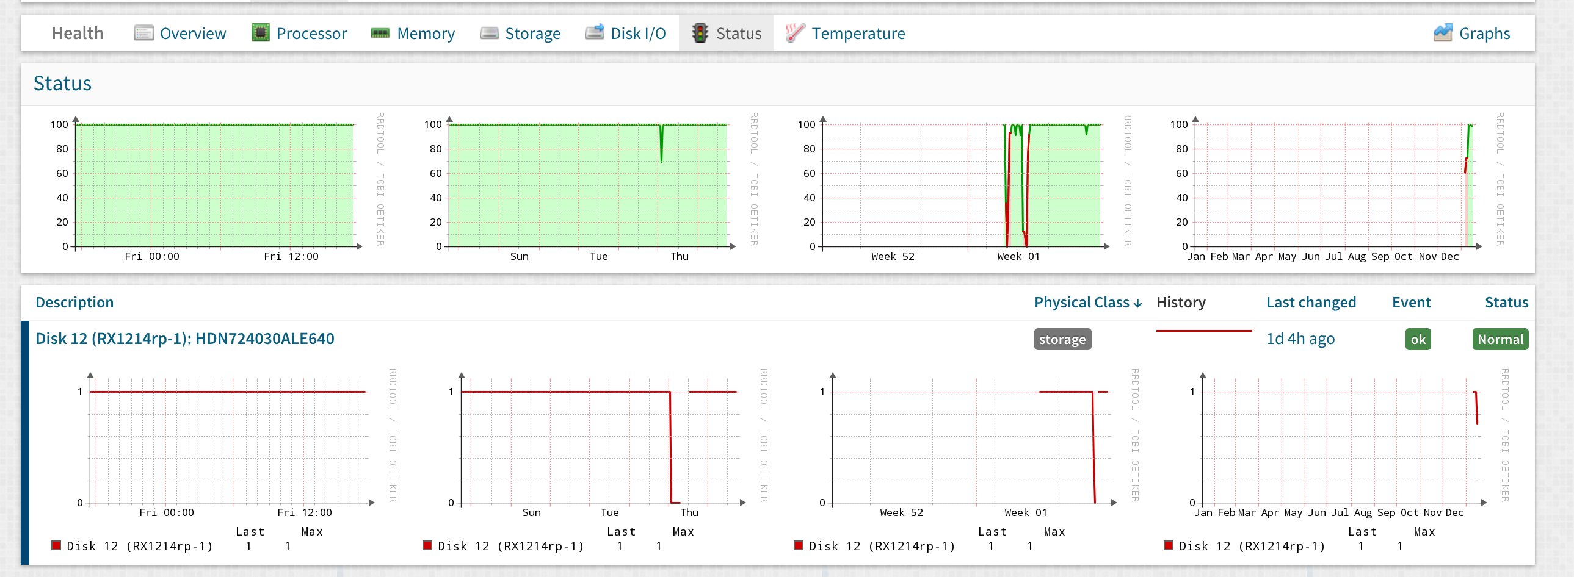The width and height of the screenshot is (1574, 577).
Task: Click the Memory RAM stick icon
Action: click(380, 33)
